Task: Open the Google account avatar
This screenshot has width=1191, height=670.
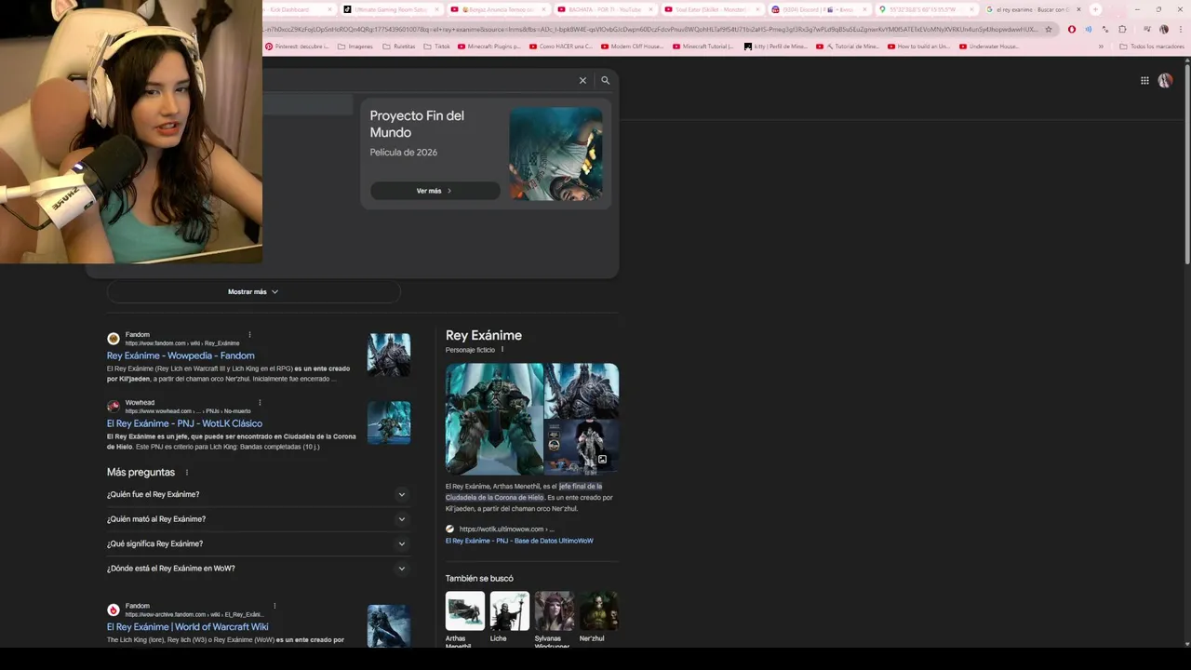Action: (x=1165, y=81)
